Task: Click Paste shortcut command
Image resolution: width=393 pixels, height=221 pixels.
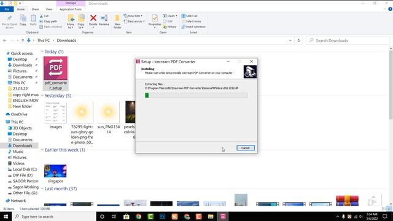Action: (50, 27)
